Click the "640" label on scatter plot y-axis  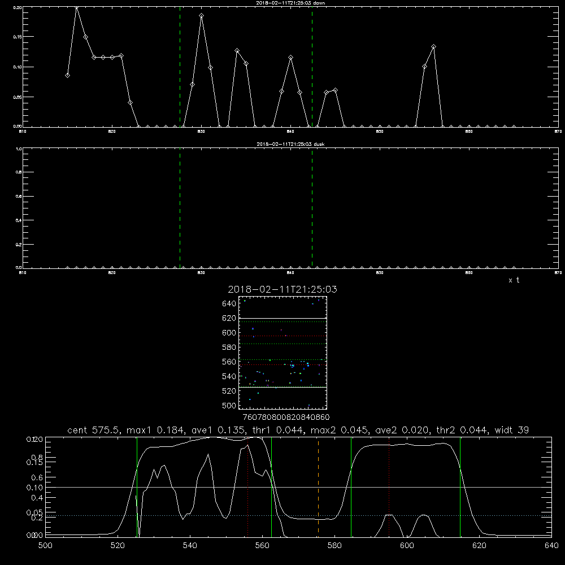(x=229, y=304)
